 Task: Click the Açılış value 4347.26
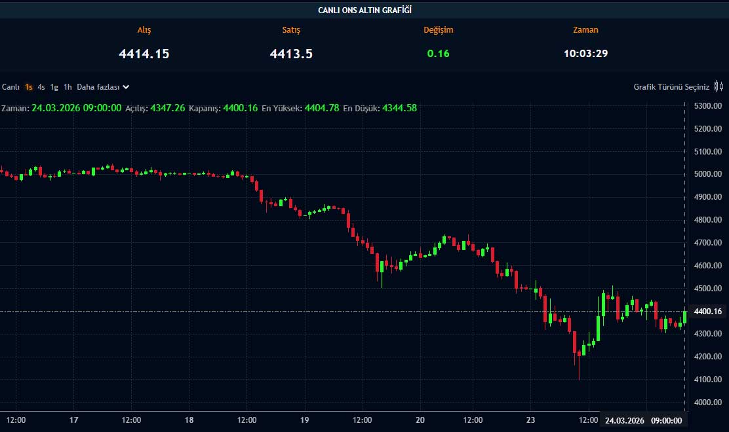(x=168, y=107)
